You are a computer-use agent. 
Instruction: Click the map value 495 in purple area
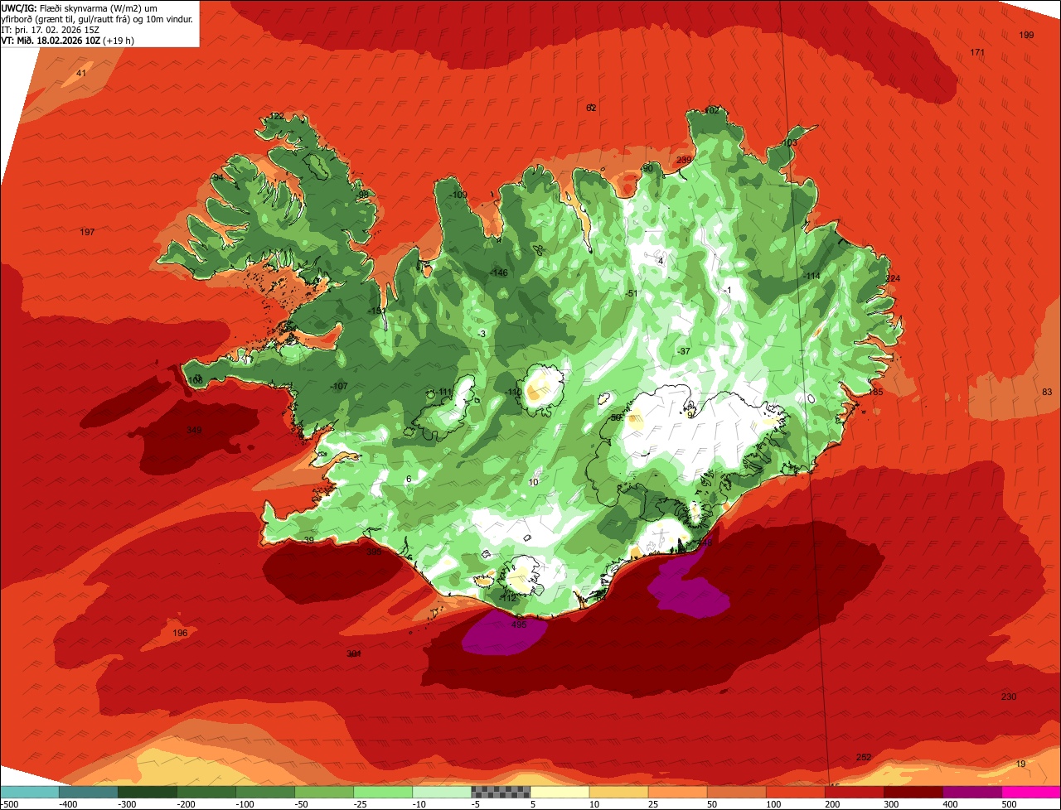pyautogui.click(x=519, y=624)
